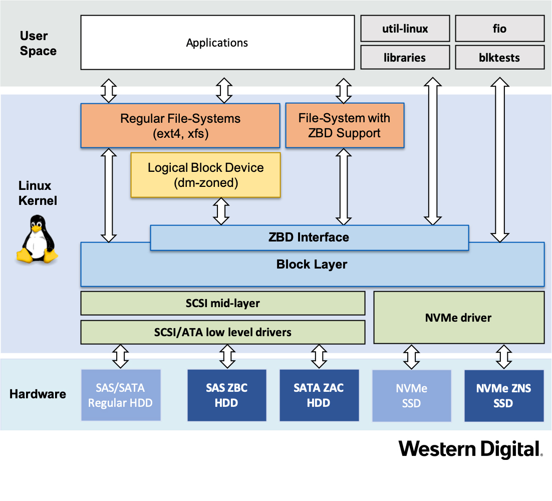Click the Regular File-Systems (ext4, xfs) box
Image resolution: width=552 pixels, height=501 pixels.
(x=180, y=126)
